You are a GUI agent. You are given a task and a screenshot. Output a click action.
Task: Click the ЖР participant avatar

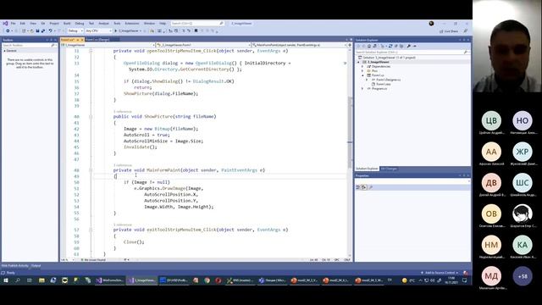pos(523,152)
